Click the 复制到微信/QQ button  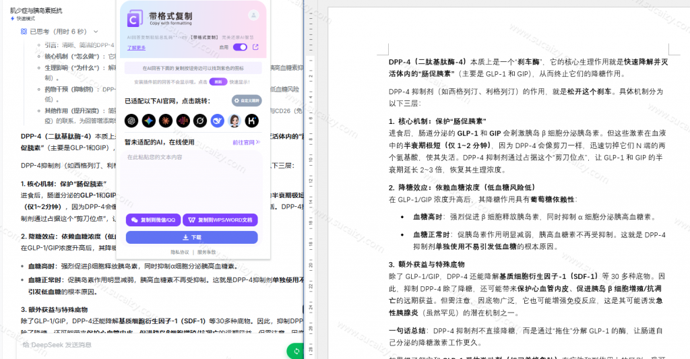pyautogui.click(x=153, y=220)
